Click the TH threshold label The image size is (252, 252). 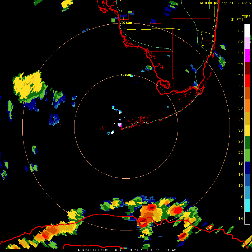(241, 219)
